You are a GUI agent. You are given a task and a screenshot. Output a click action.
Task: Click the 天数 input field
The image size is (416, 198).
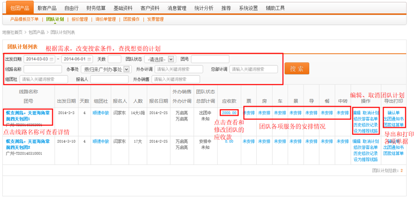pos(115,59)
